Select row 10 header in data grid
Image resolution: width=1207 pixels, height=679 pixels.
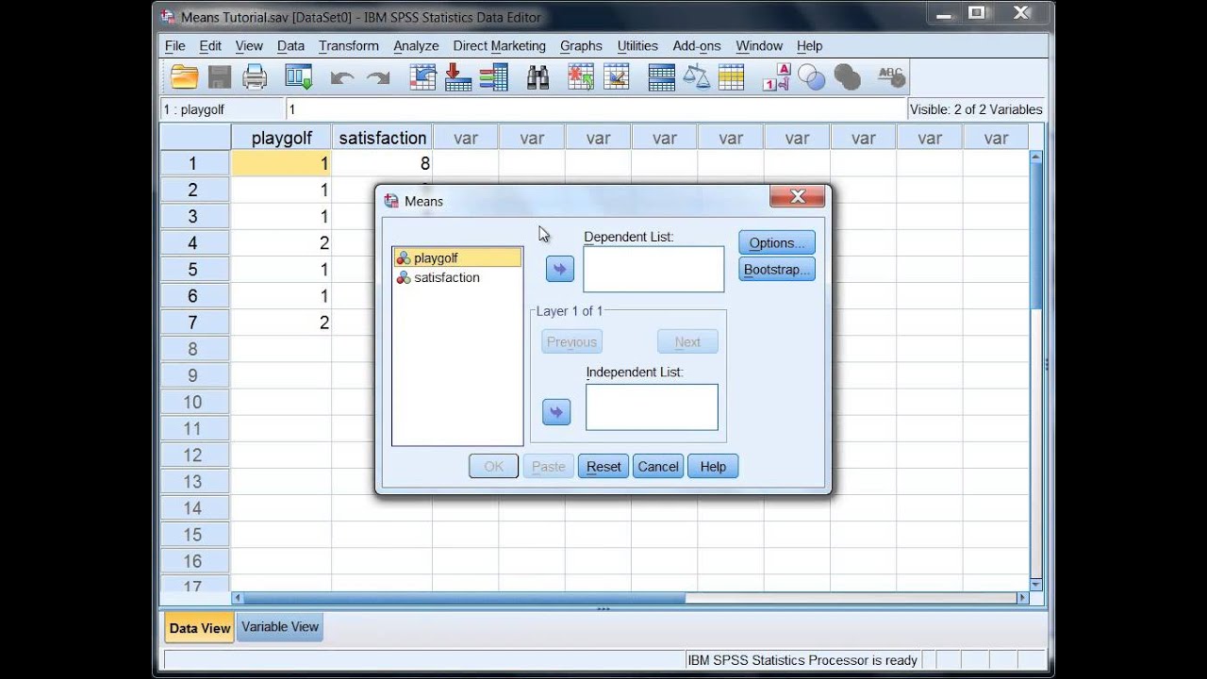click(x=194, y=402)
